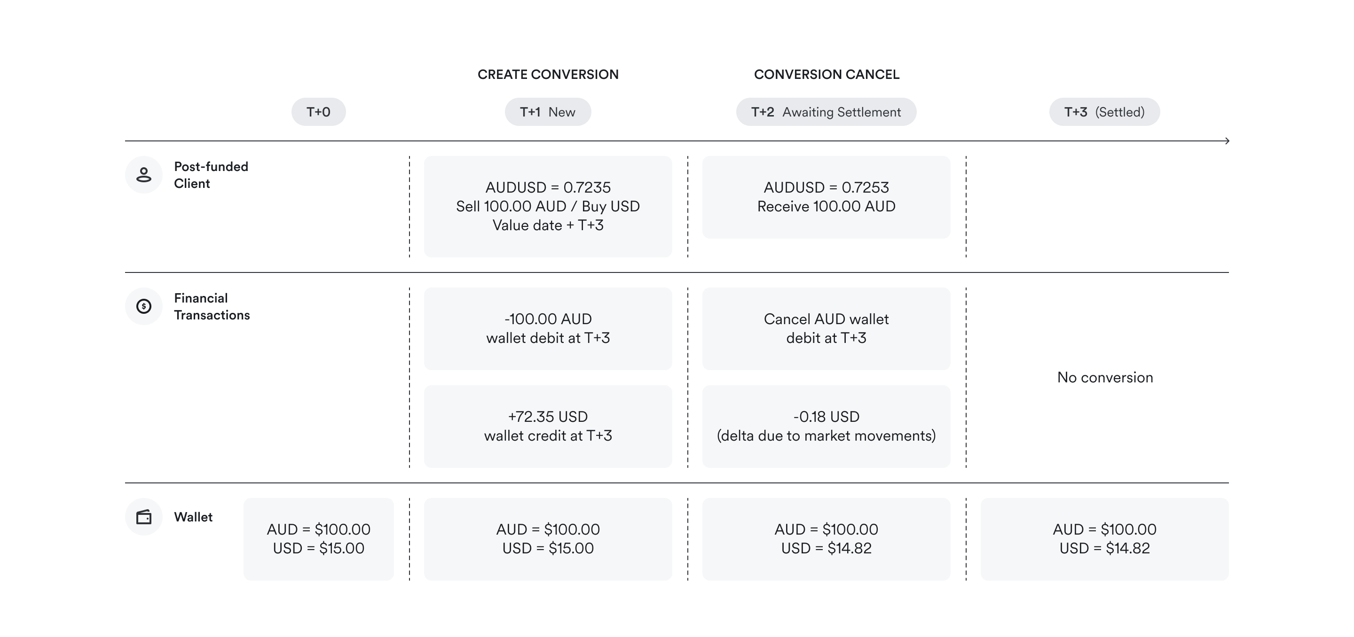Open the AUDUSD = 0.7235 sell card
The image size is (1354, 637).
548,206
